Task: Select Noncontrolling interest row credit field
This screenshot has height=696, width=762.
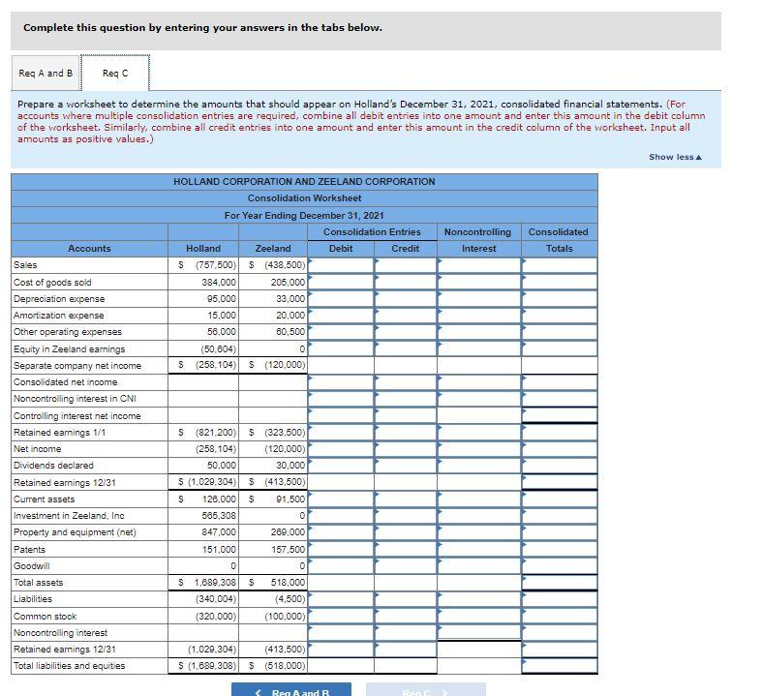Action: [406, 633]
